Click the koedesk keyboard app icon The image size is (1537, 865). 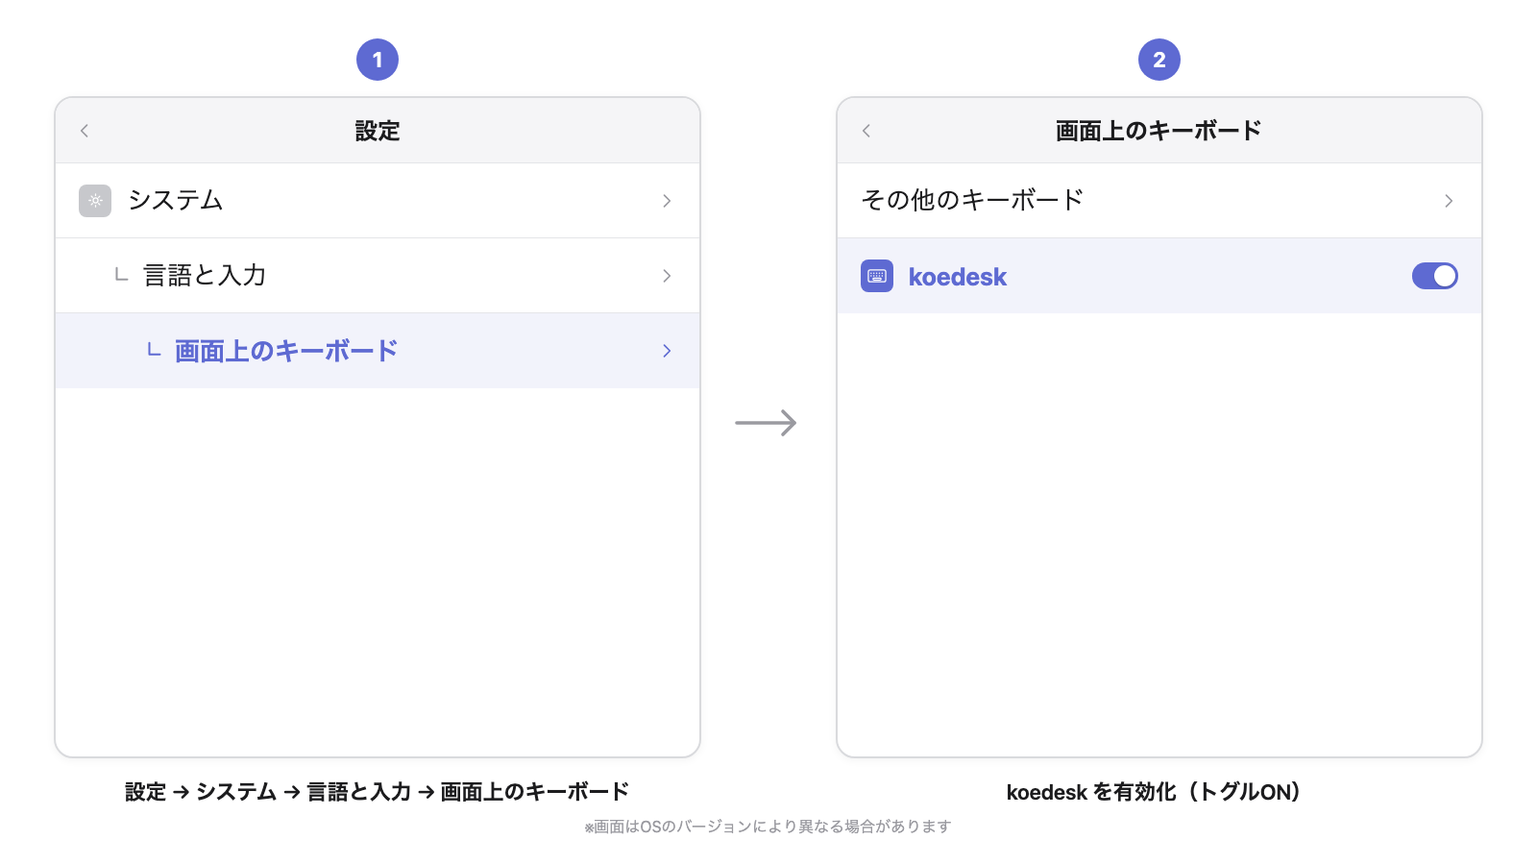[x=877, y=276]
